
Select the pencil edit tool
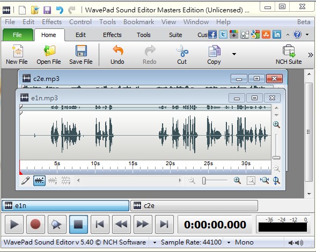click(x=26, y=181)
